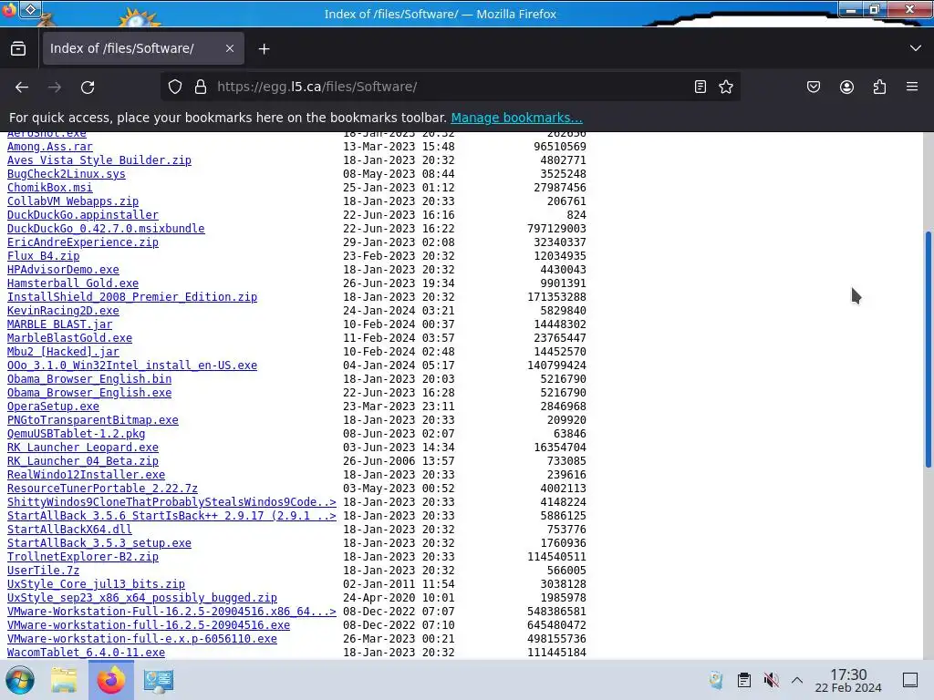Open Obama_Browser_English.bin link

pos(89,379)
